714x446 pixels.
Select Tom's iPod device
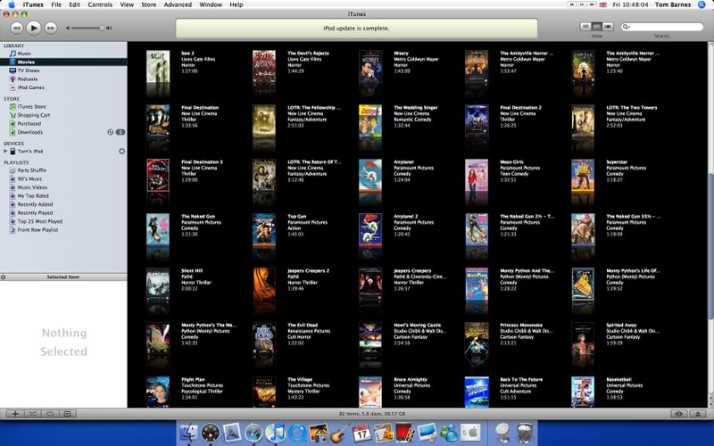tap(30, 151)
